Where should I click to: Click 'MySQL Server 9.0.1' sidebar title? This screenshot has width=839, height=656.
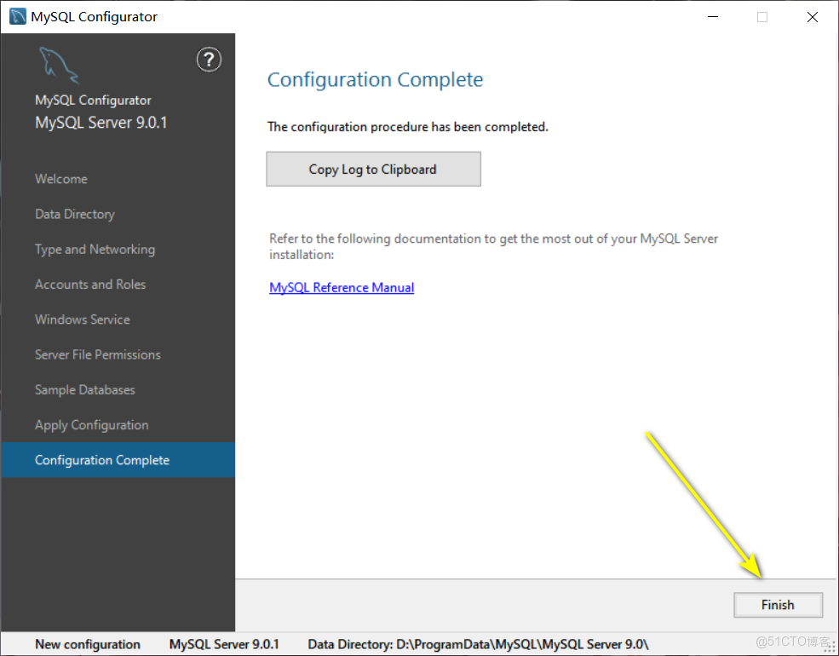(101, 123)
